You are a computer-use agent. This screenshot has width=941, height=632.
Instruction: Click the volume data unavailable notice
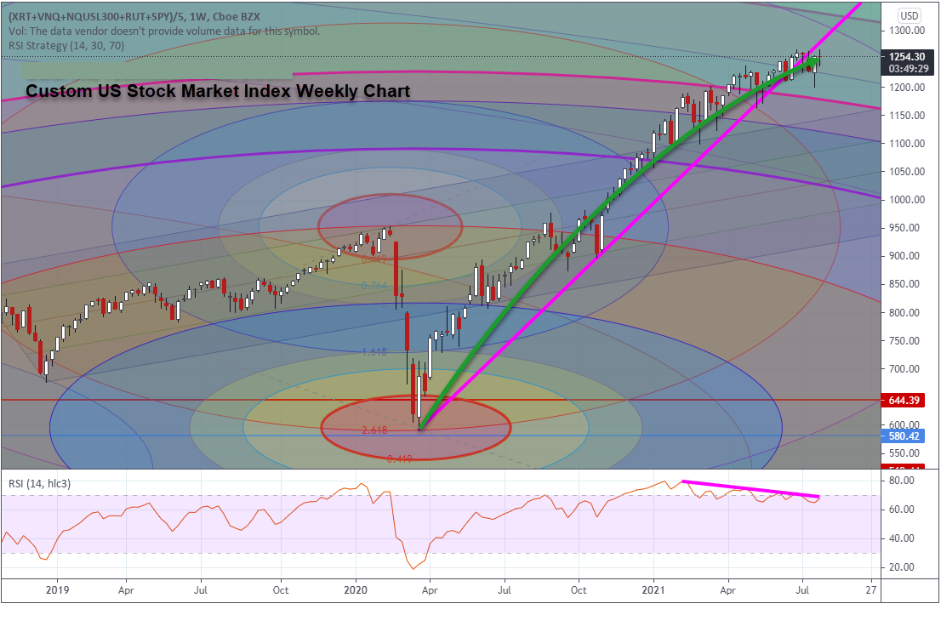[x=164, y=31]
